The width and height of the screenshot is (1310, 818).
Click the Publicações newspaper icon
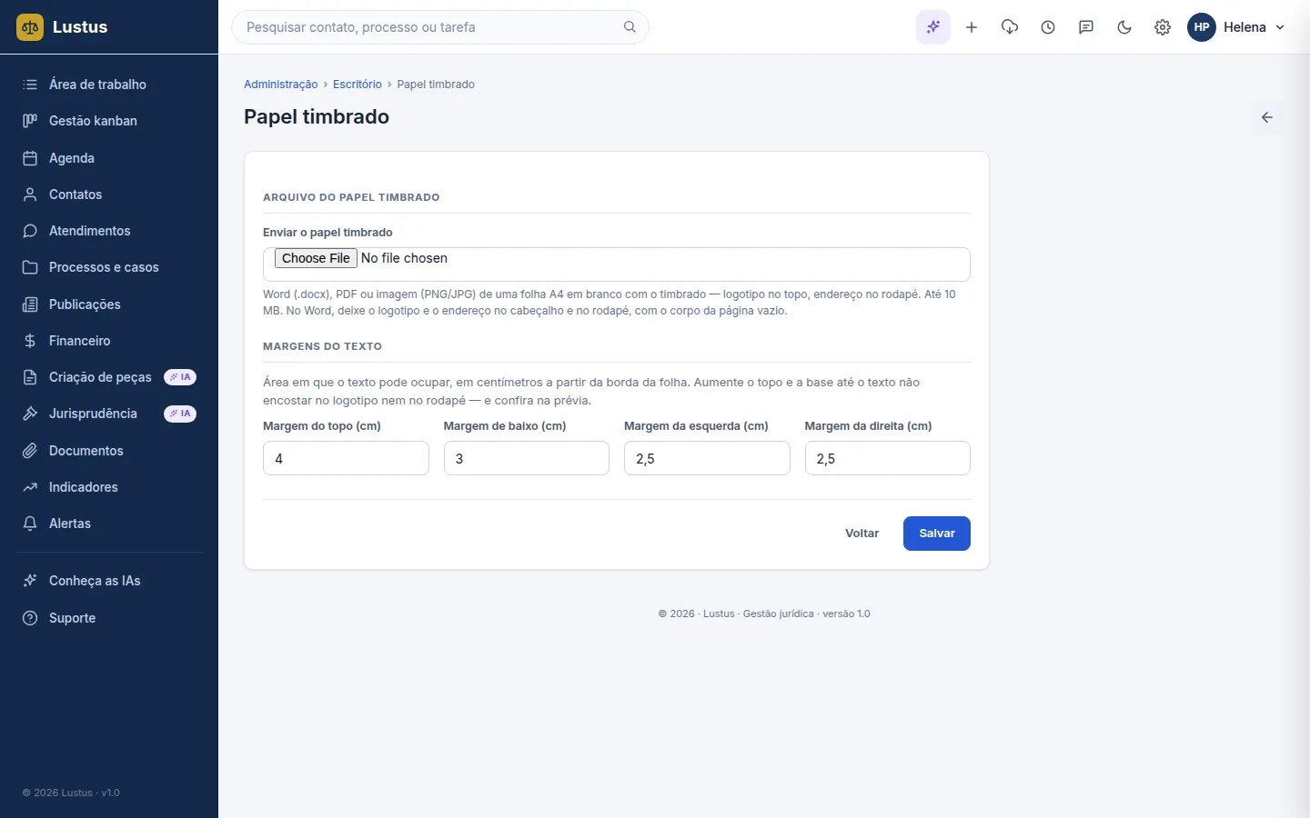coord(30,304)
